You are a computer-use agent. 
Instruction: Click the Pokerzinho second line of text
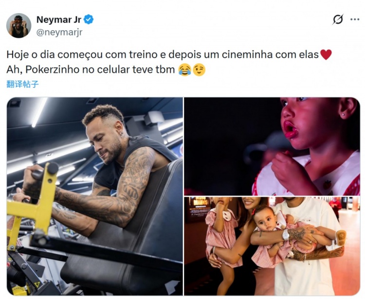coord(91,70)
